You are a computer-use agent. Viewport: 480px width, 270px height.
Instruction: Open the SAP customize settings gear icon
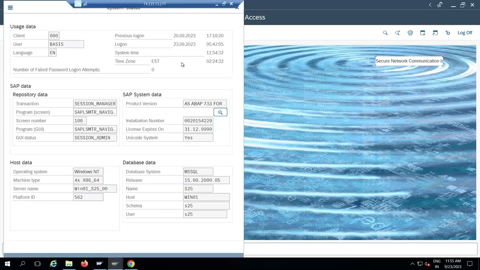[x=448, y=33]
